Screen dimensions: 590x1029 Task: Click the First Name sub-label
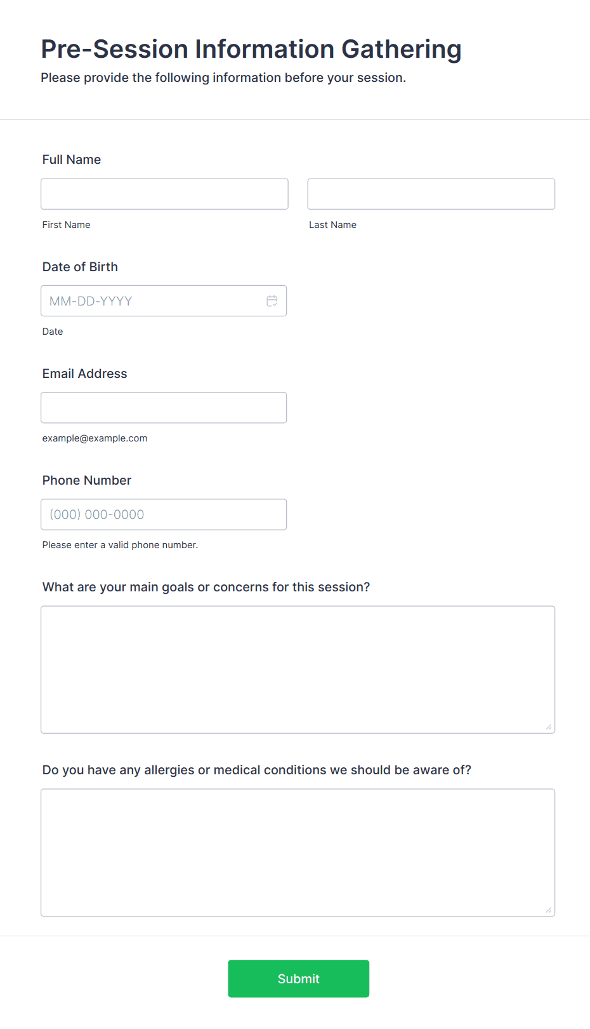coord(66,225)
